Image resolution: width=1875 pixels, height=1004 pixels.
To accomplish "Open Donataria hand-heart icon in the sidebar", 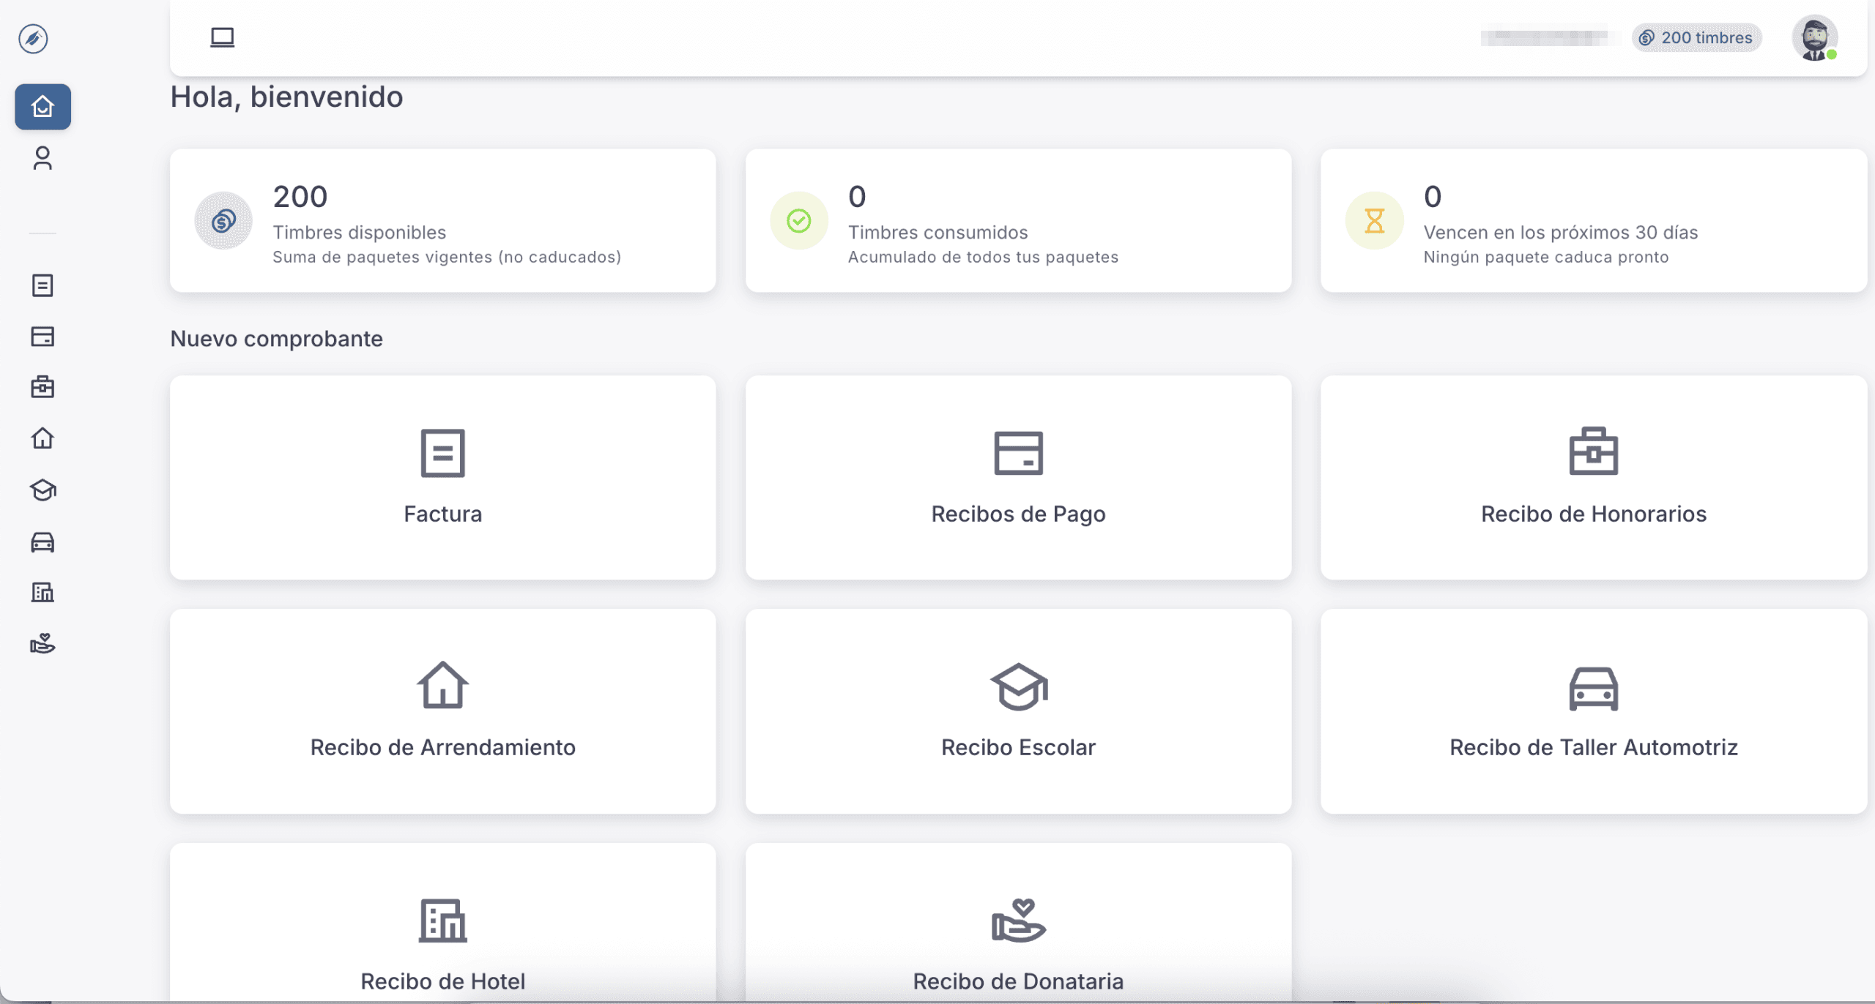I will tap(42, 643).
